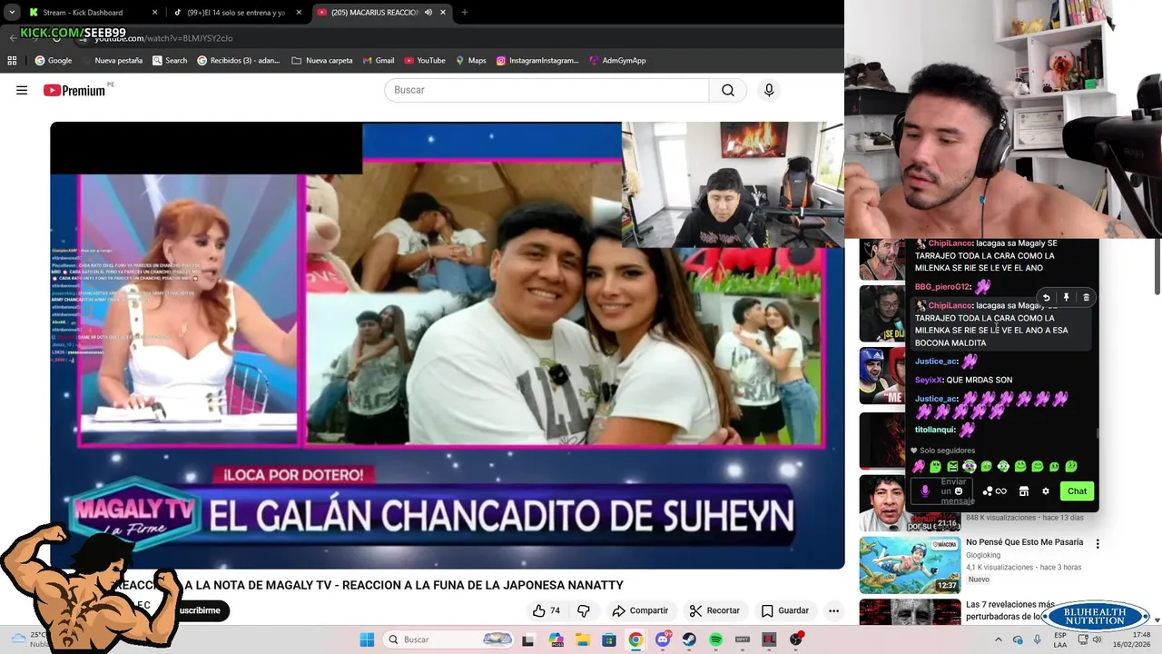The height and width of the screenshot is (654, 1162).
Task: Click the browser address bar URL
Action: click(x=163, y=38)
